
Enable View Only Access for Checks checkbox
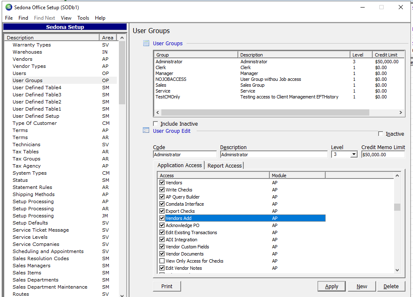click(x=162, y=261)
